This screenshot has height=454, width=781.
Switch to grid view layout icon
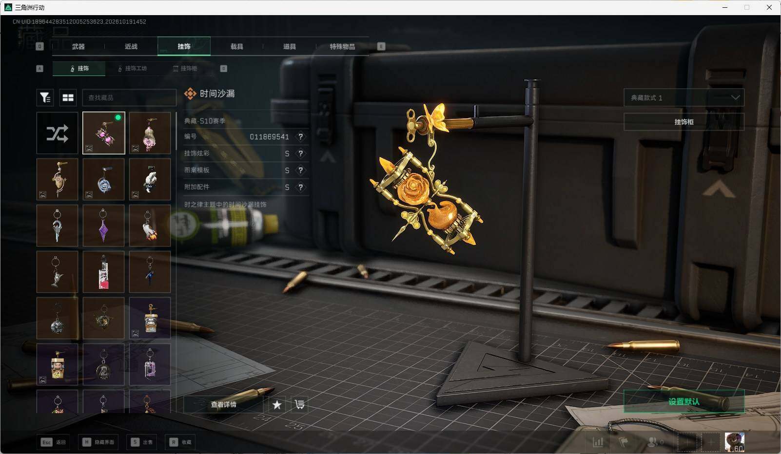point(68,98)
